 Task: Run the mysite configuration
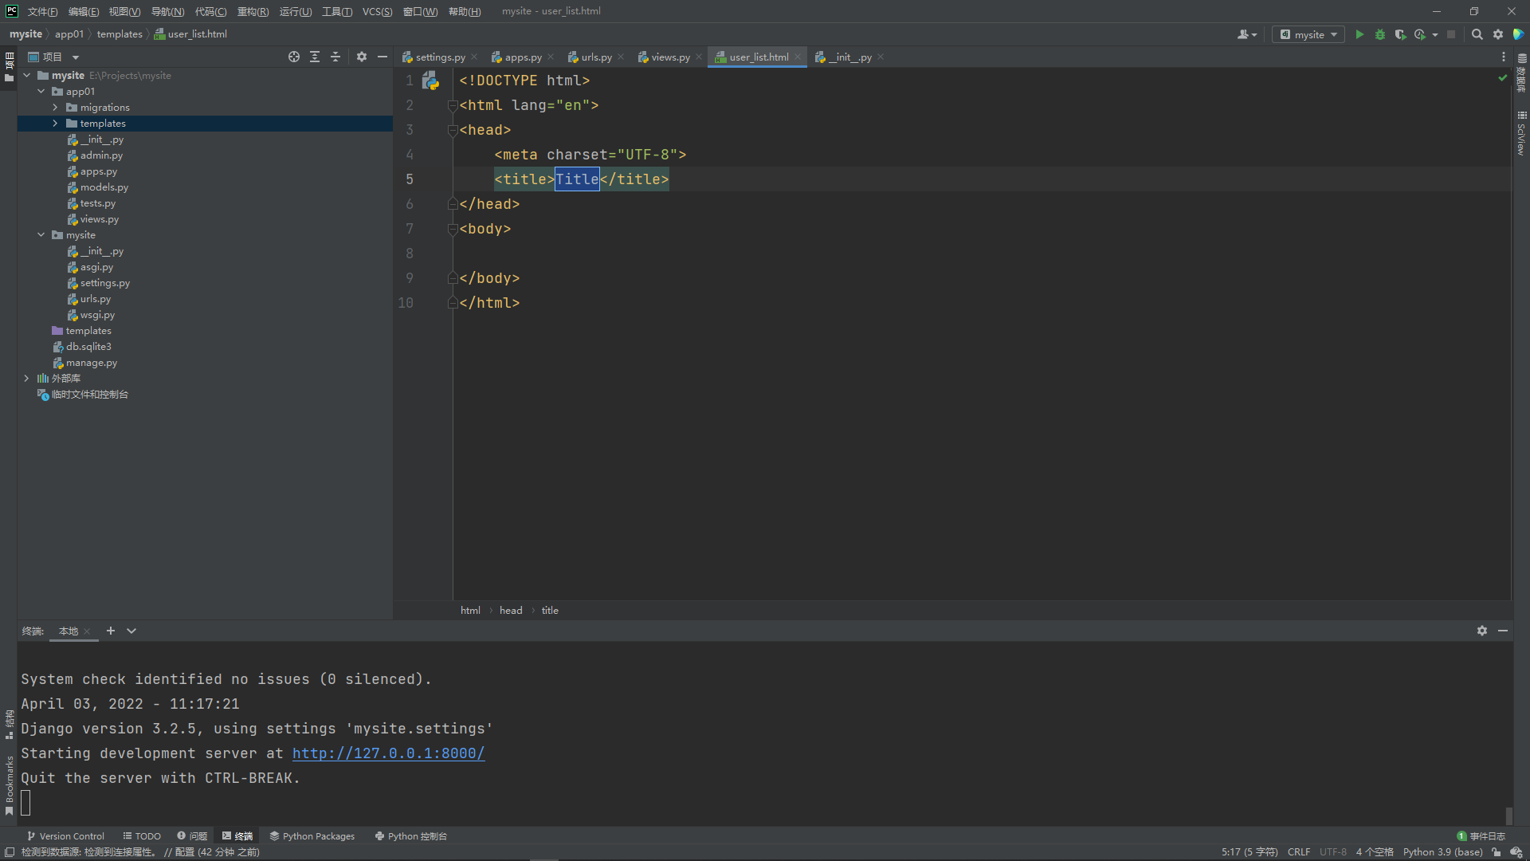1359,34
